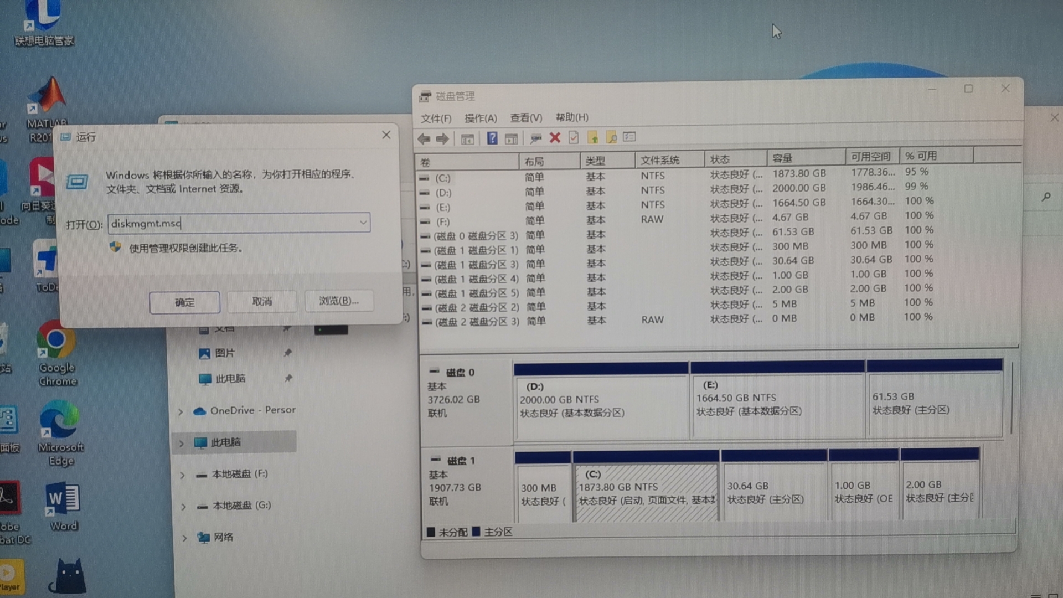Open the 查看(V) menu

(x=525, y=117)
